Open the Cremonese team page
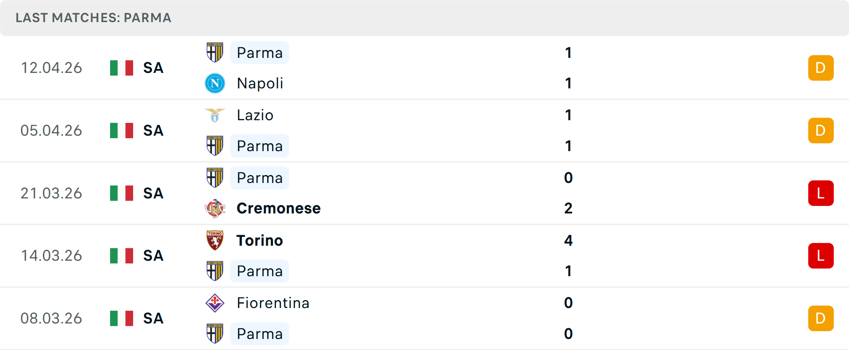 (279, 208)
